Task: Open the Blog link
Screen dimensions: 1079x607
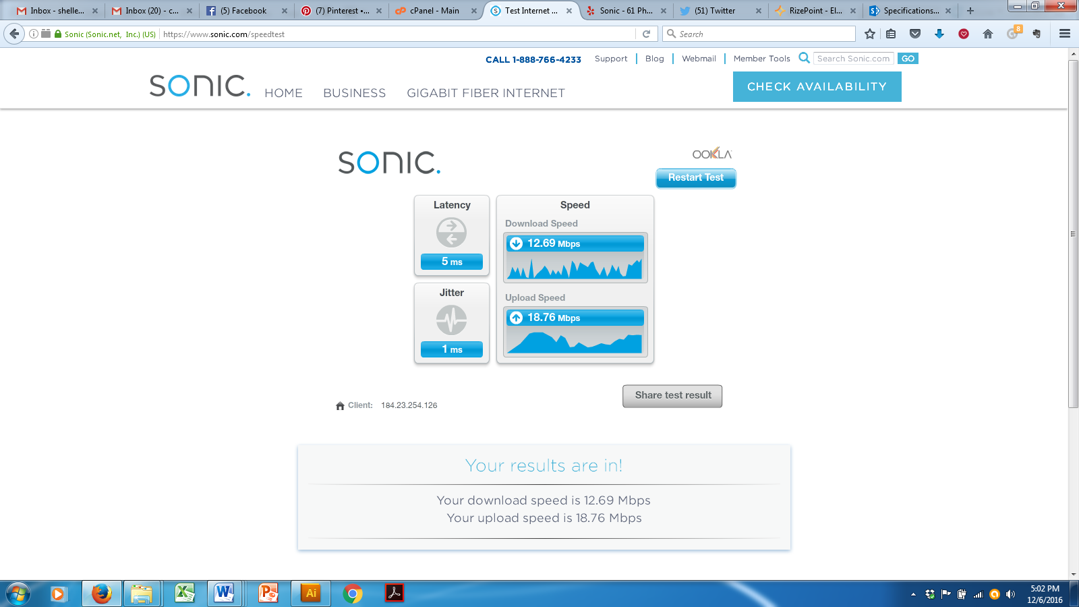Action: [655, 59]
